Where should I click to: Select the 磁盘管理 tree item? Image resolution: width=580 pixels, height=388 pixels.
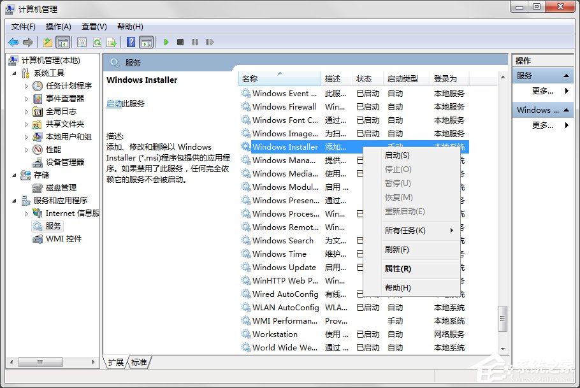tap(59, 187)
